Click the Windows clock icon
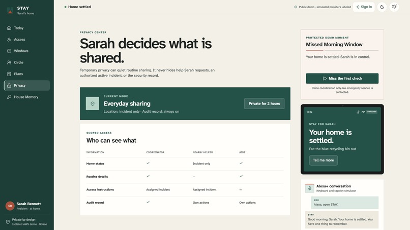Screen dimensions: 410x230 (x=9, y=51)
